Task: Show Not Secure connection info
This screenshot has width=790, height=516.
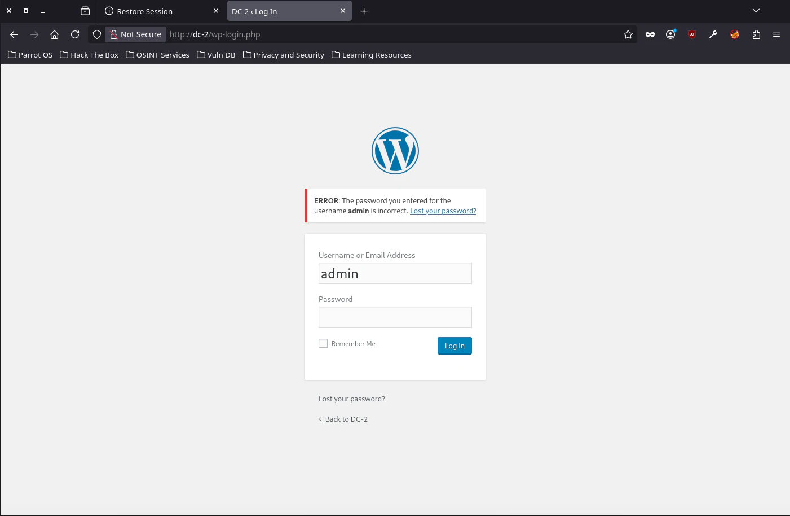Action: coord(135,34)
